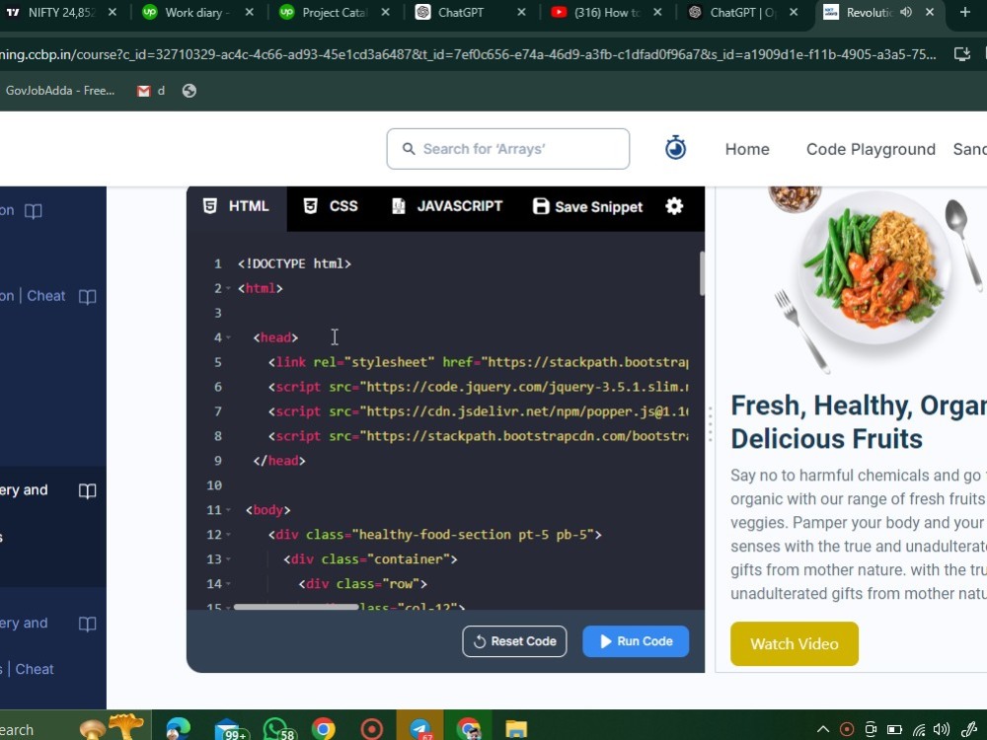Click the JavaScript file icon on its tab
Viewport: 987px width, 740px height.
click(x=398, y=206)
